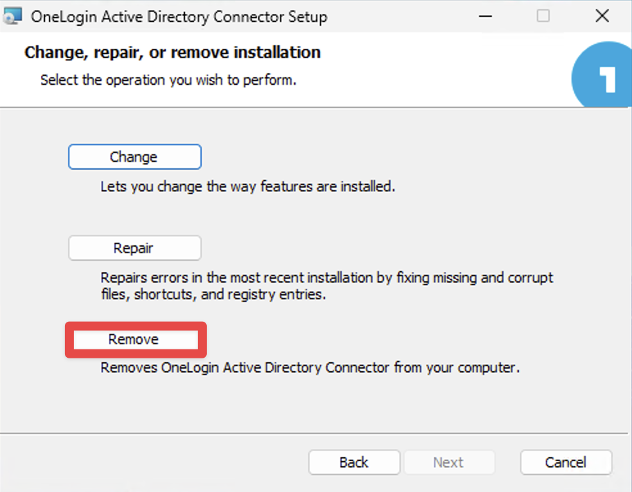Click 'Select the operation you wish to perform.' text
Image resolution: width=632 pixels, height=492 pixels.
coord(168,80)
